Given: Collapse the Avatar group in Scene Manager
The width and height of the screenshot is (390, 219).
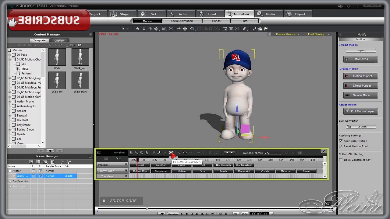Looking at the screenshot, I should tap(10, 171).
